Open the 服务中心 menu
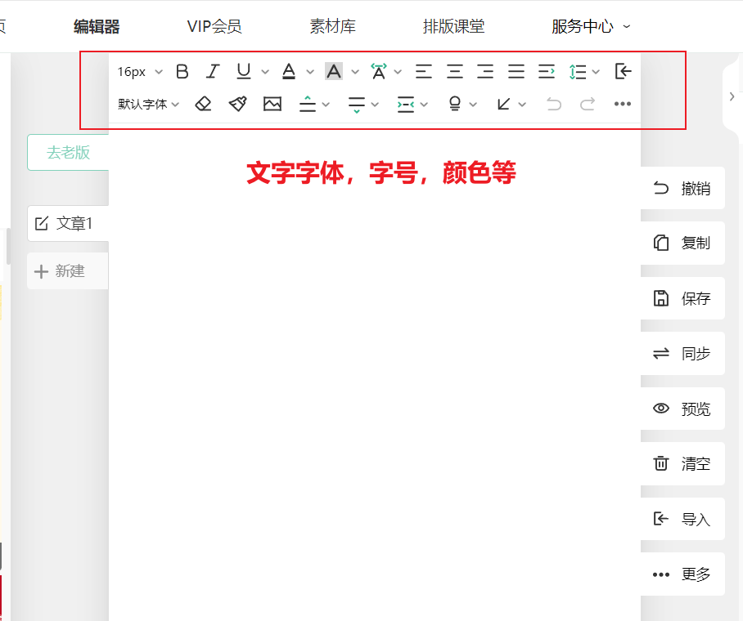 pos(590,26)
